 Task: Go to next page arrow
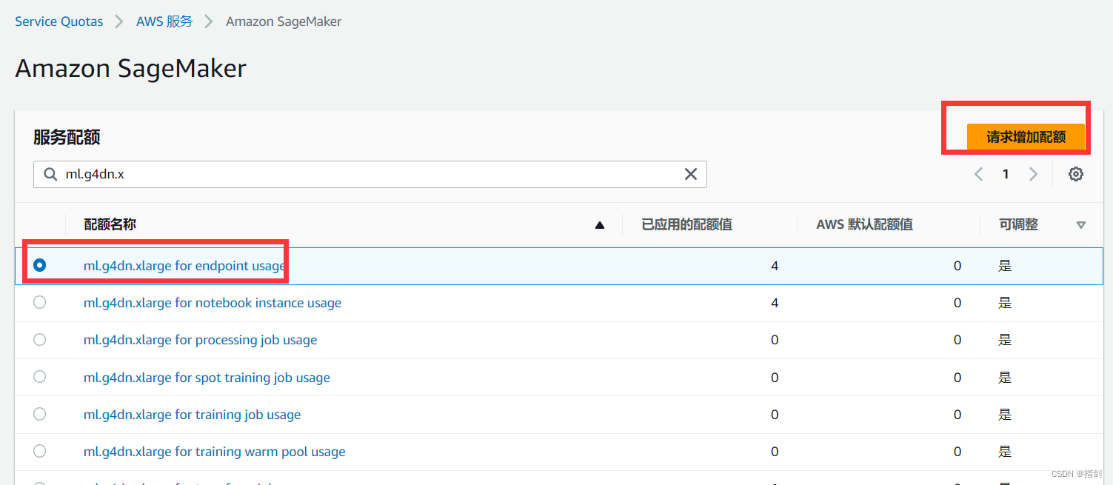1033,174
